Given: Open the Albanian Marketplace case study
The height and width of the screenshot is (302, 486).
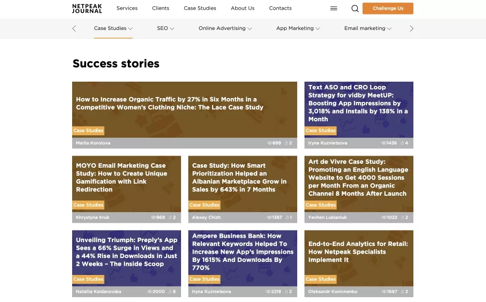Looking at the screenshot, I should click(x=239, y=177).
